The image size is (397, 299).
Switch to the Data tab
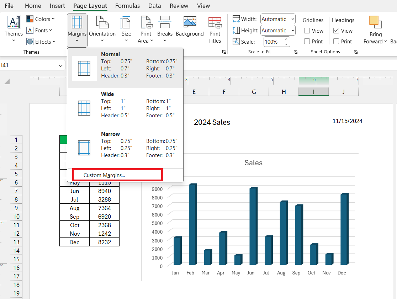click(x=154, y=6)
